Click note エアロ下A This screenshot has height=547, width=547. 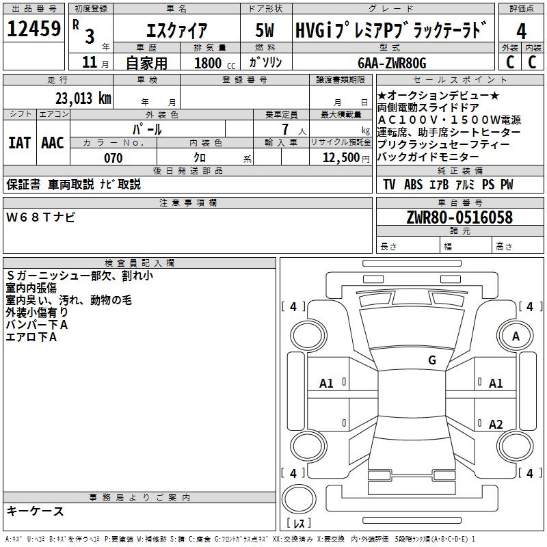point(31,336)
